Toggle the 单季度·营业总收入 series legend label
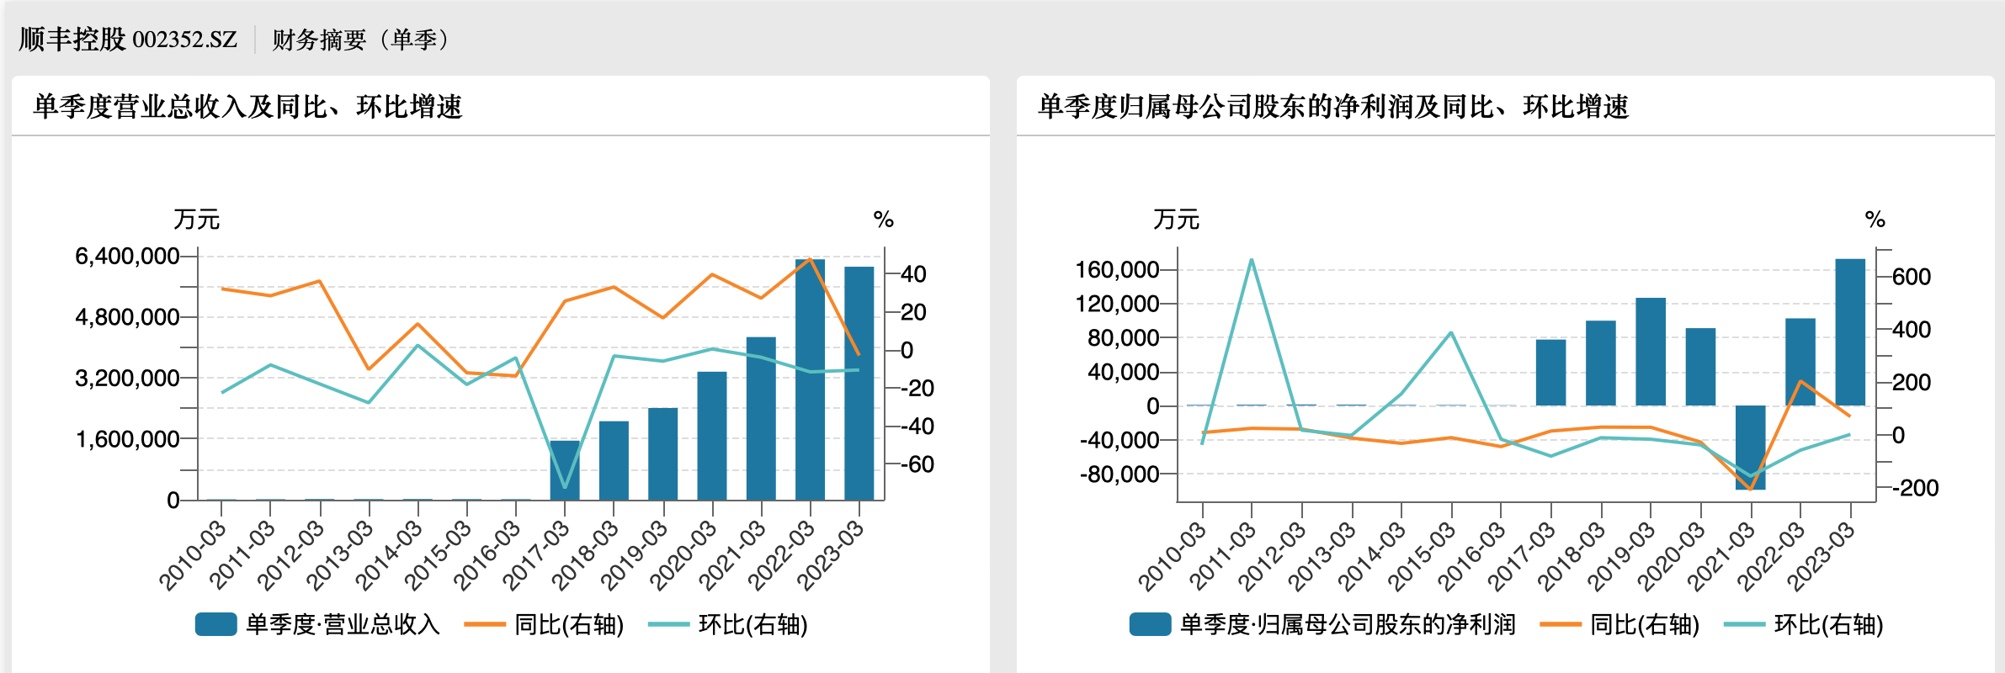 coord(343,624)
